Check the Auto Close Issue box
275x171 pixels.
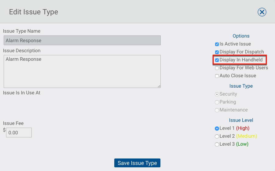[x=217, y=76]
